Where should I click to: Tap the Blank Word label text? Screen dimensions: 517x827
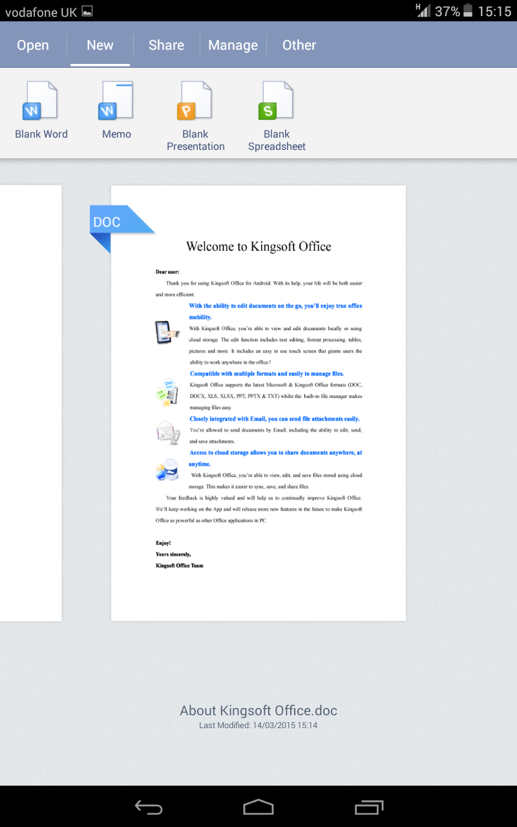coord(41,134)
